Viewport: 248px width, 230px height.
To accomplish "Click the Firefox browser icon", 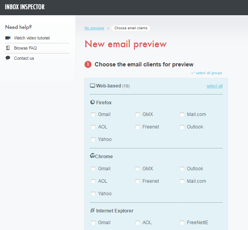I will tap(92, 102).
